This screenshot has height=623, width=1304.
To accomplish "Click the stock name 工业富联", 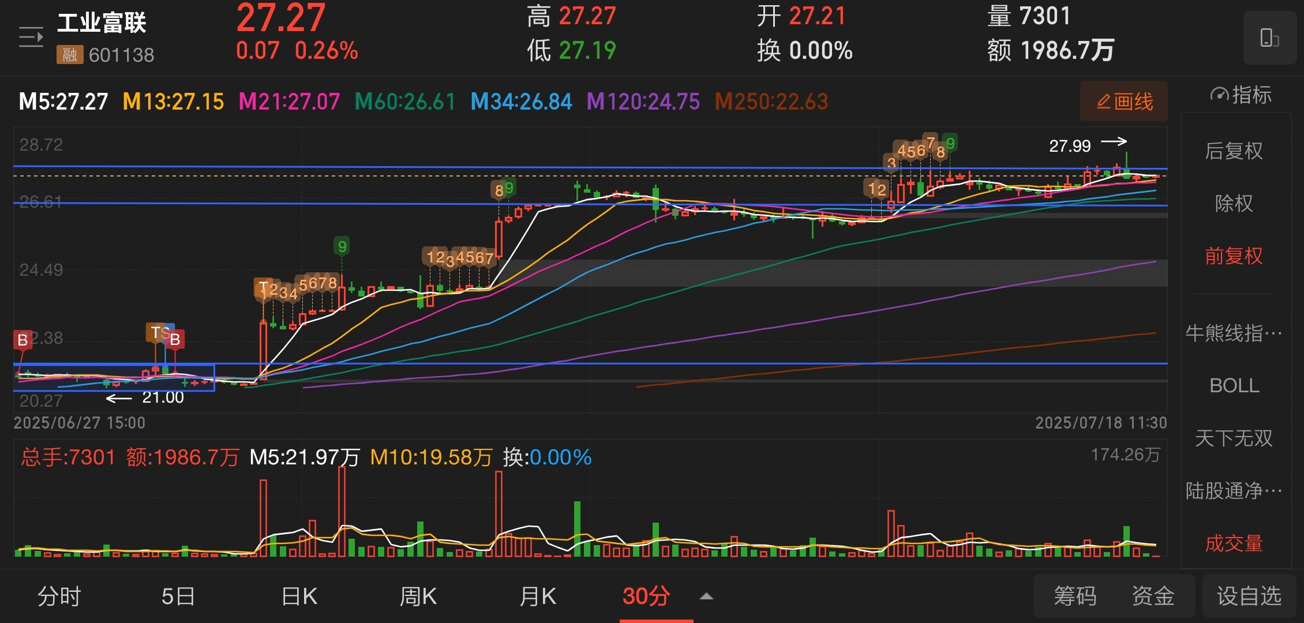I will coord(102,23).
